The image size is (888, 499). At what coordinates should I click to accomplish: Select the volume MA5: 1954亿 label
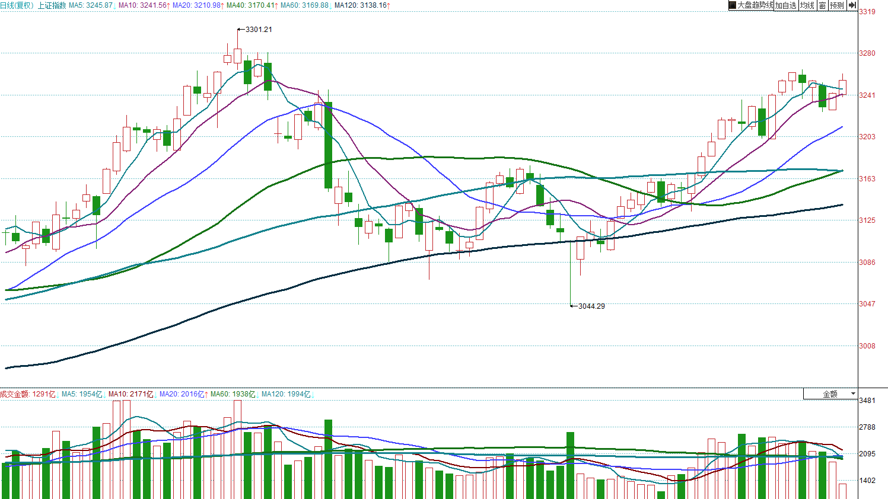pos(82,394)
